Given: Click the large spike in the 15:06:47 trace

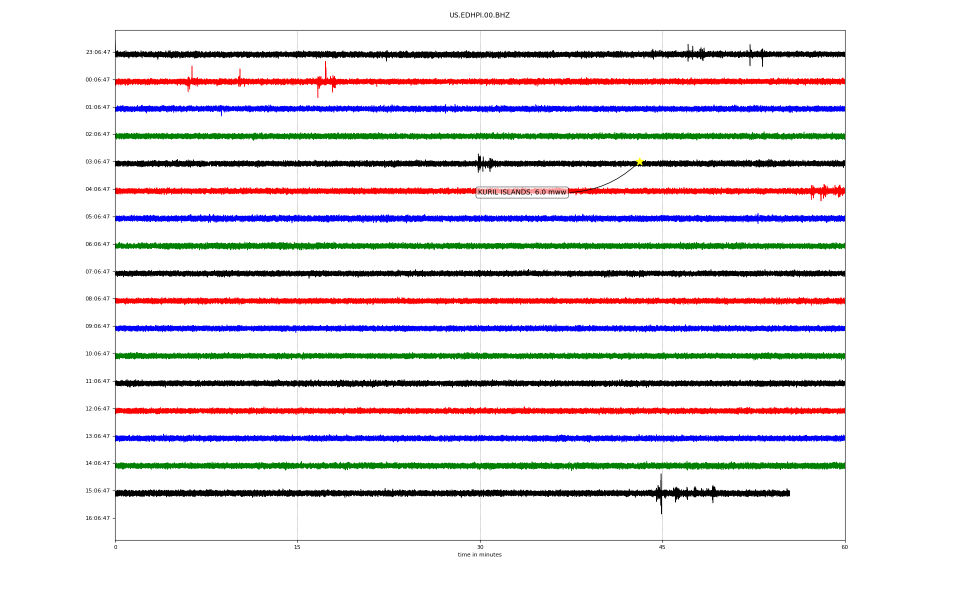Looking at the screenshot, I should click(x=661, y=493).
